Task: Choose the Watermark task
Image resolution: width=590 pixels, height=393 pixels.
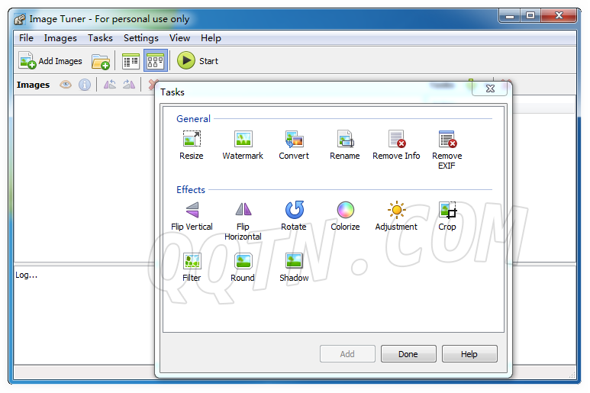Action: tap(243, 140)
